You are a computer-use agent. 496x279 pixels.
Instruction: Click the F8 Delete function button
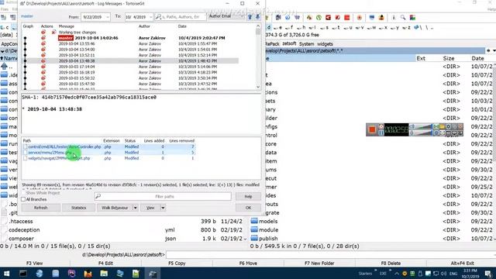coord(391,263)
